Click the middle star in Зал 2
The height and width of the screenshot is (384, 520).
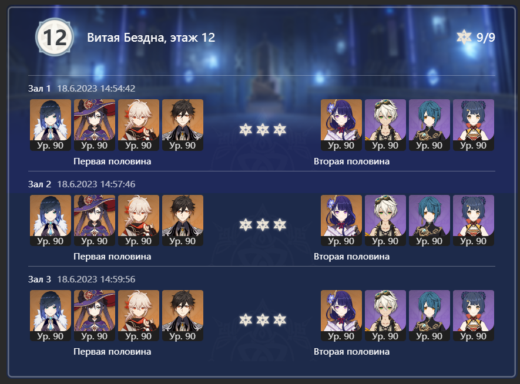point(263,225)
